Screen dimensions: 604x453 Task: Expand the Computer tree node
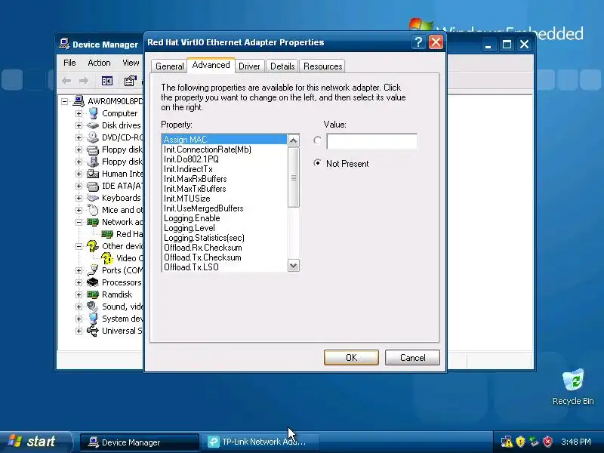pos(79,113)
